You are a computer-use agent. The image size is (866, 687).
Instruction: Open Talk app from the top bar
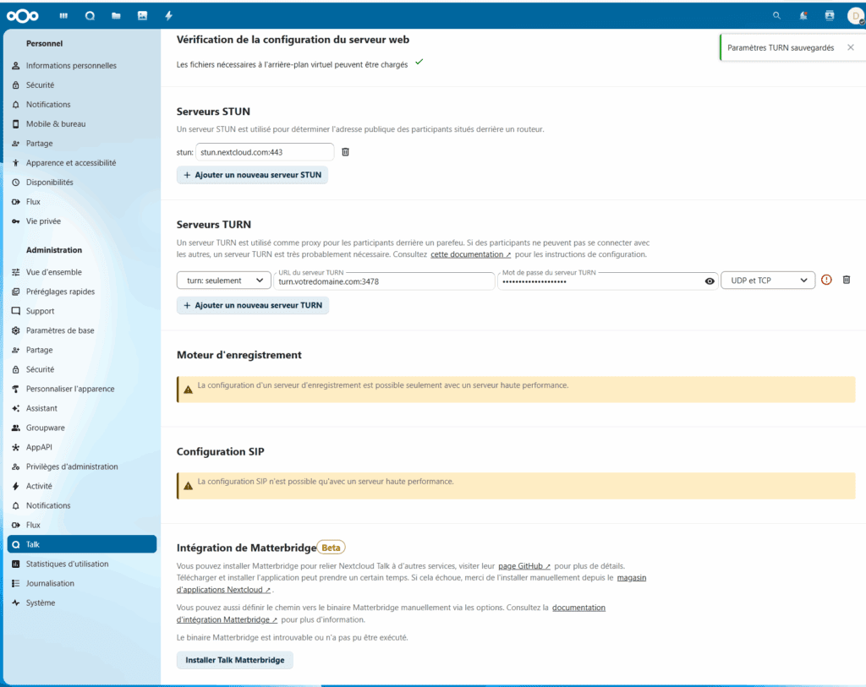(90, 15)
